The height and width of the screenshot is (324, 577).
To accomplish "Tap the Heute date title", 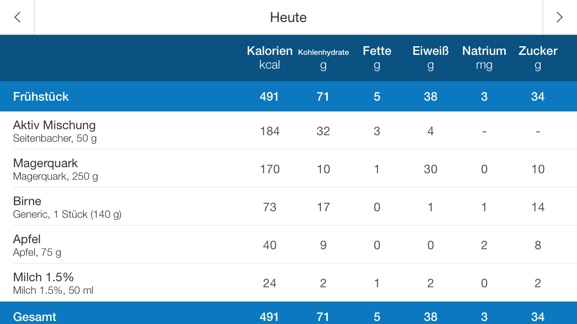I will tap(288, 17).
